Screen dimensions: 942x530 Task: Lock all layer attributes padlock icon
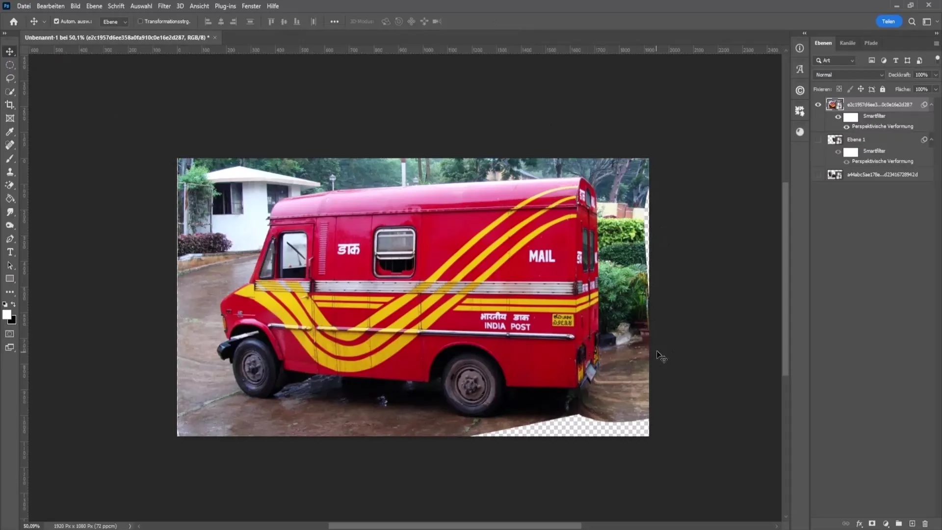pyautogui.click(x=883, y=89)
